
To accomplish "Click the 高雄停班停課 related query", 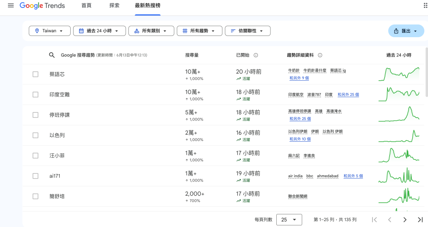I will [x=300, y=111].
